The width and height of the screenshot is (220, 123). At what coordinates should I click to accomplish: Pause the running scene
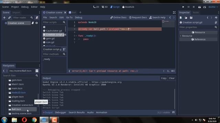(x=188, y=7)
